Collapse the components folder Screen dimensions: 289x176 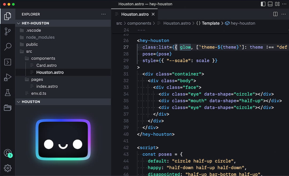pyautogui.click(x=43, y=58)
